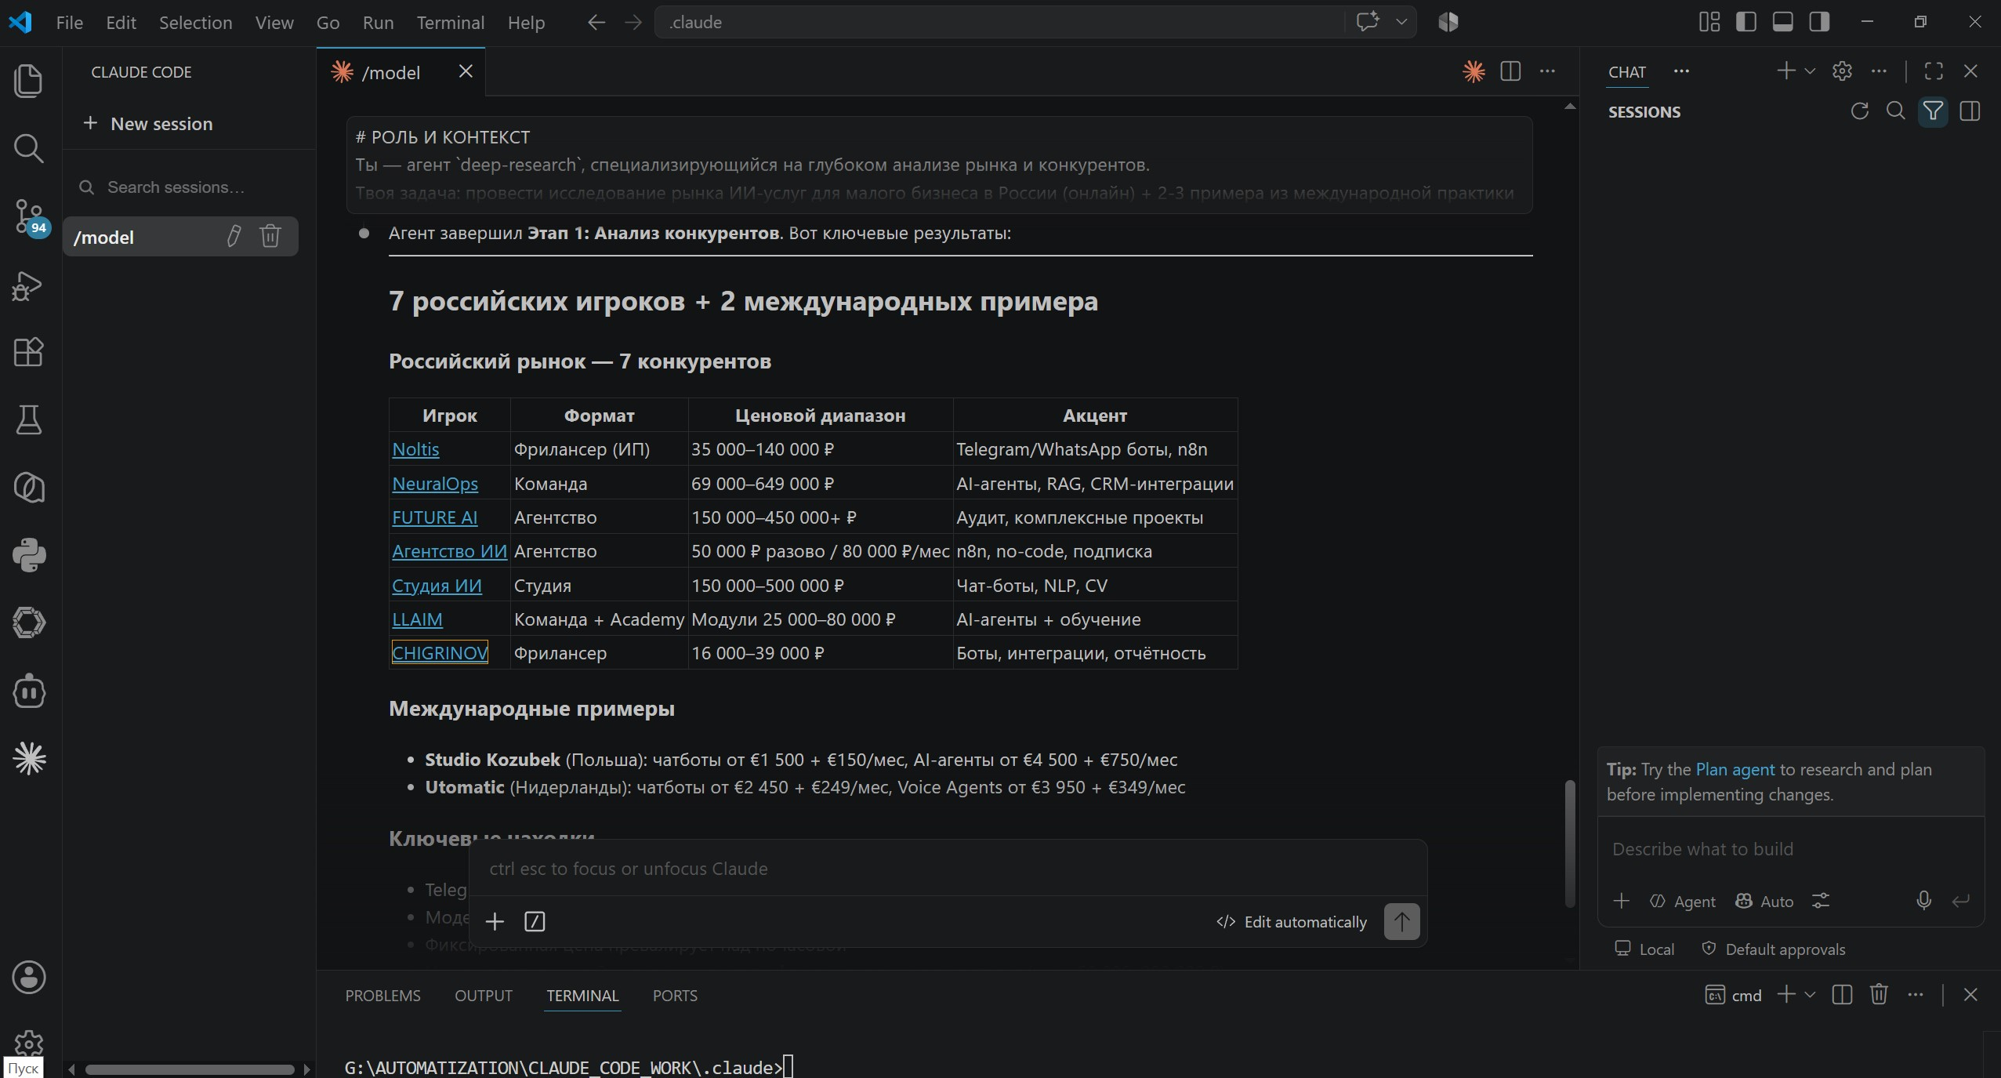The image size is (2001, 1078).
Task: Open the Noltis link in table
Action: [415, 449]
